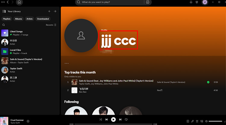The width and height of the screenshot is (226, 125).
Task: Open profile more options dots
Action: tap(67, 63)
